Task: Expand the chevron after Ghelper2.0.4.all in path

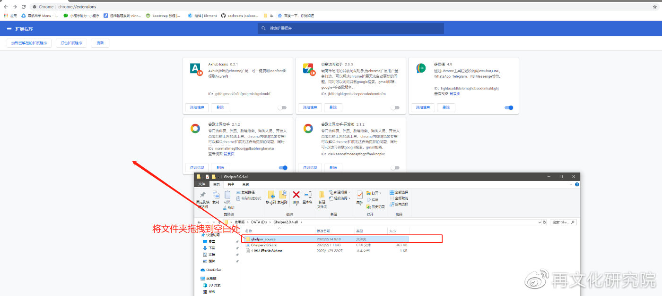Action: tap(301, 222)
